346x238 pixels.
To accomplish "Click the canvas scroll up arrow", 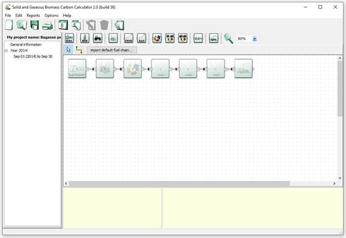I will point(340,58).
